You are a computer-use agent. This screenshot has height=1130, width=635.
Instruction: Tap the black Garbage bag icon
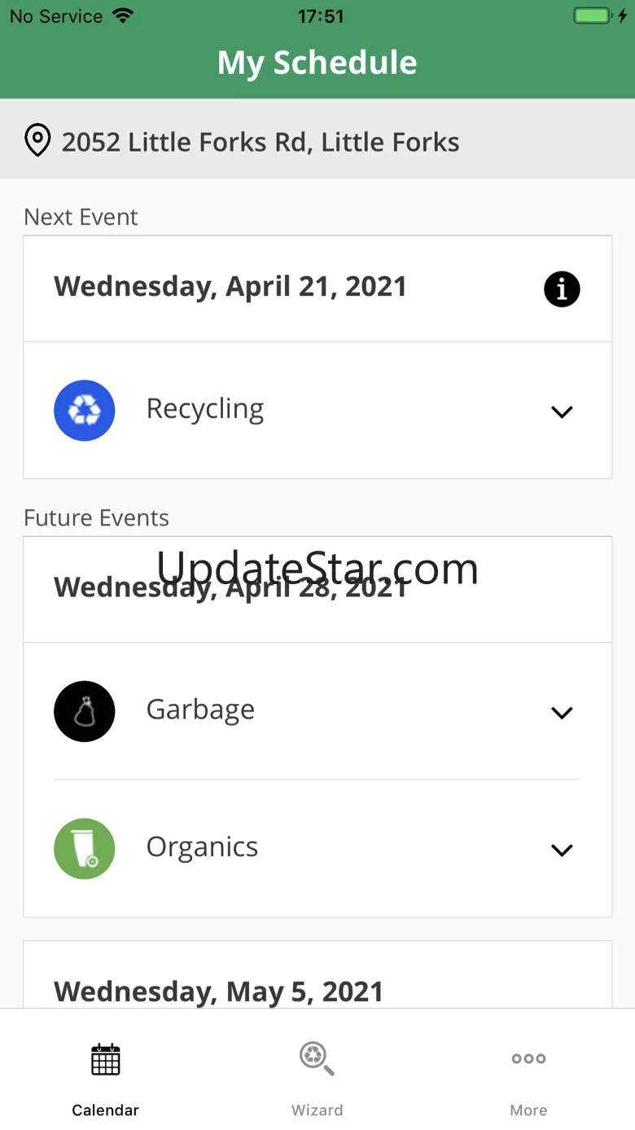85,711
